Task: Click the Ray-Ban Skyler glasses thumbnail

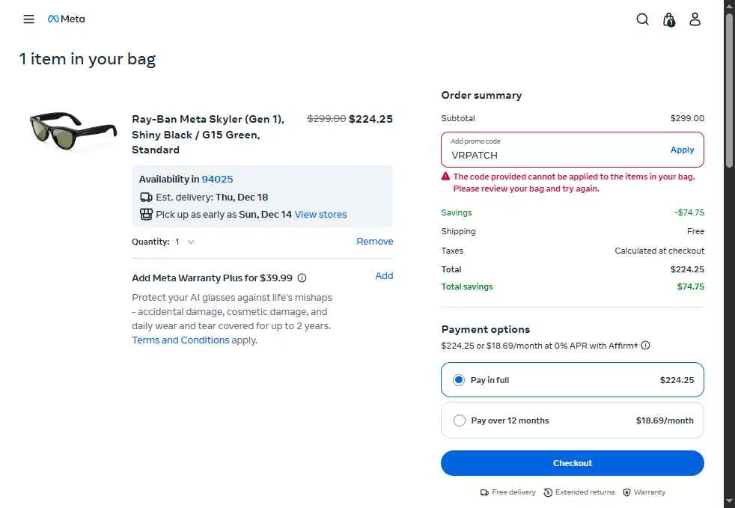Action: (73, 129)
